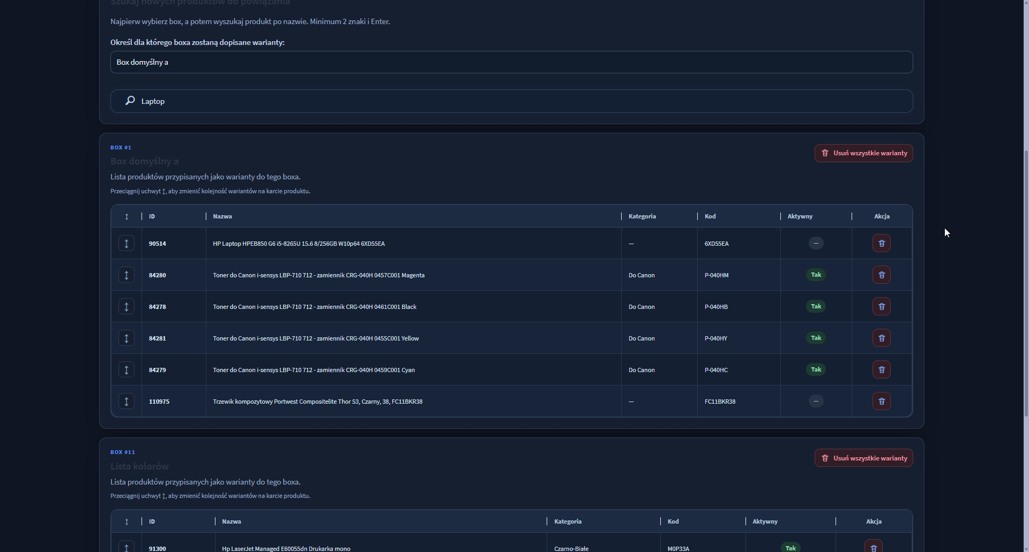The height and width of the screenshot is (552, 1029).
Task: Click the Akcja column header in Box #1
Action: (882, 216)
